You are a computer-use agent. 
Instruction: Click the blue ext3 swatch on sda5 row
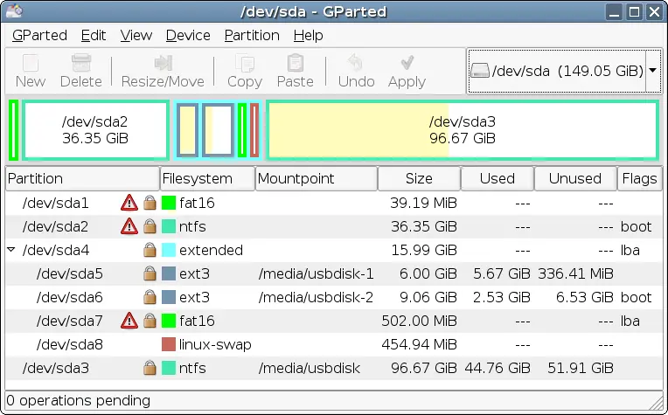169,273
